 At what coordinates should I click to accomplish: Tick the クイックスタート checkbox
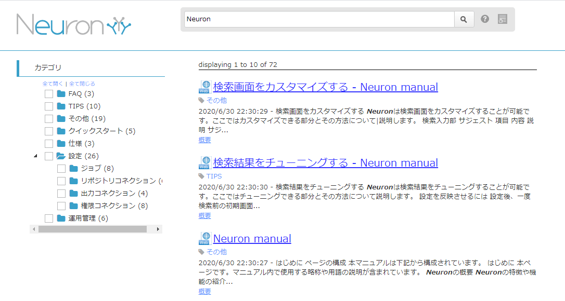[x=49, y=131]
